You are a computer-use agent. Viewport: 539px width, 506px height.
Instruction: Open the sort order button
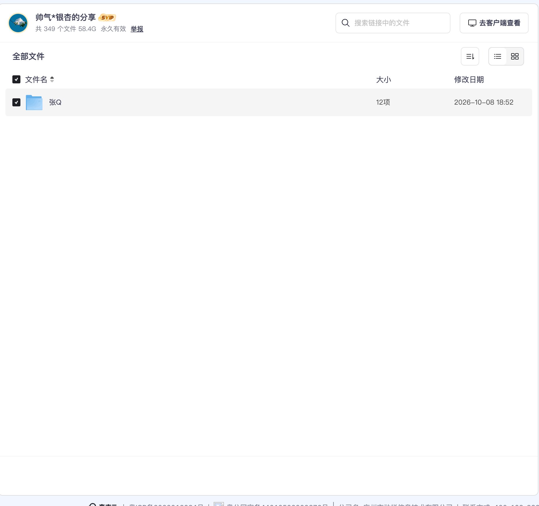pos(470,56)
